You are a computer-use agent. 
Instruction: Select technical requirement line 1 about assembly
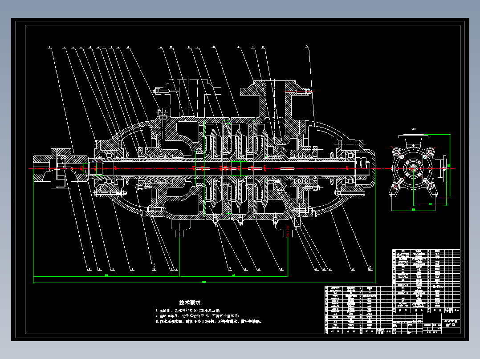coord(188,311)
